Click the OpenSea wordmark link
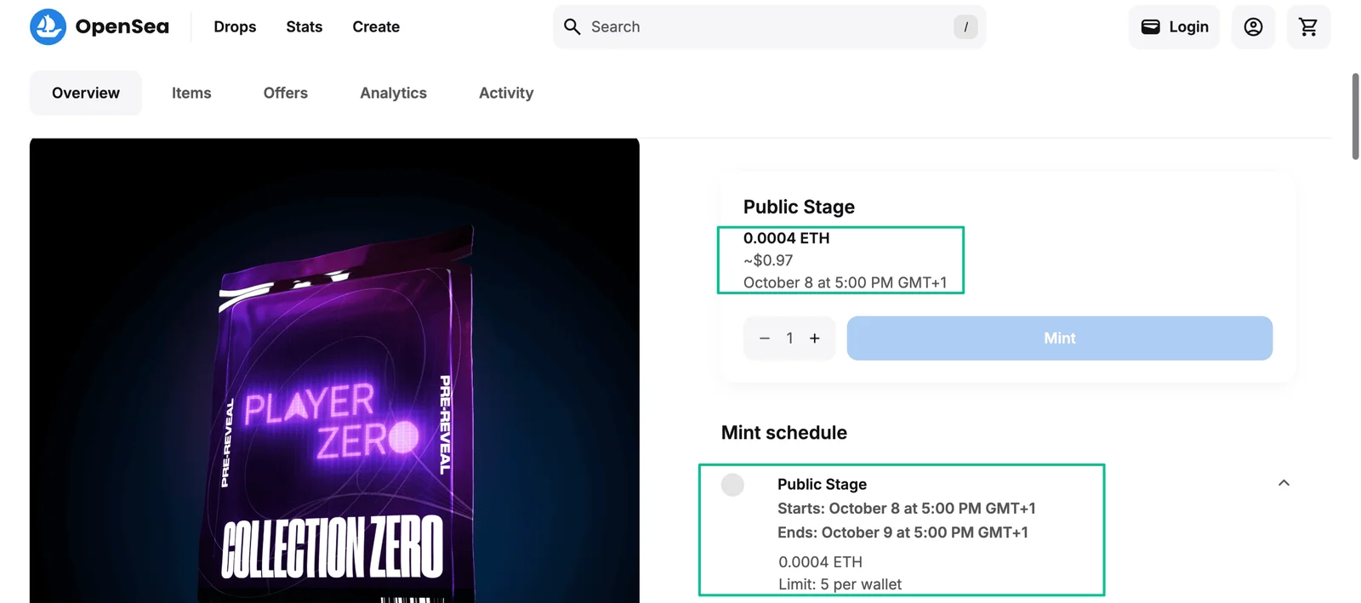Viewport: 1361px width, 603px height. point(122,27)
